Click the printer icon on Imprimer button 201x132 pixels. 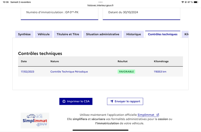[64, 101]
